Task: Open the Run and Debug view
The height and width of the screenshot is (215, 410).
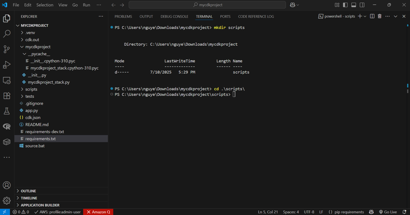Action: [7, 65]
